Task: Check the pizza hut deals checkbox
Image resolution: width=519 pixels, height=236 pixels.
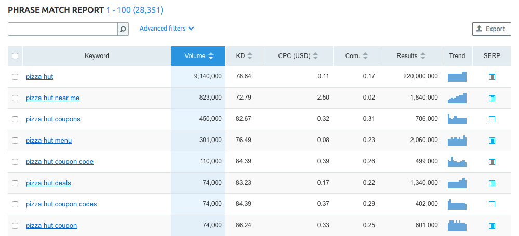Action: [x=15, y=183]
